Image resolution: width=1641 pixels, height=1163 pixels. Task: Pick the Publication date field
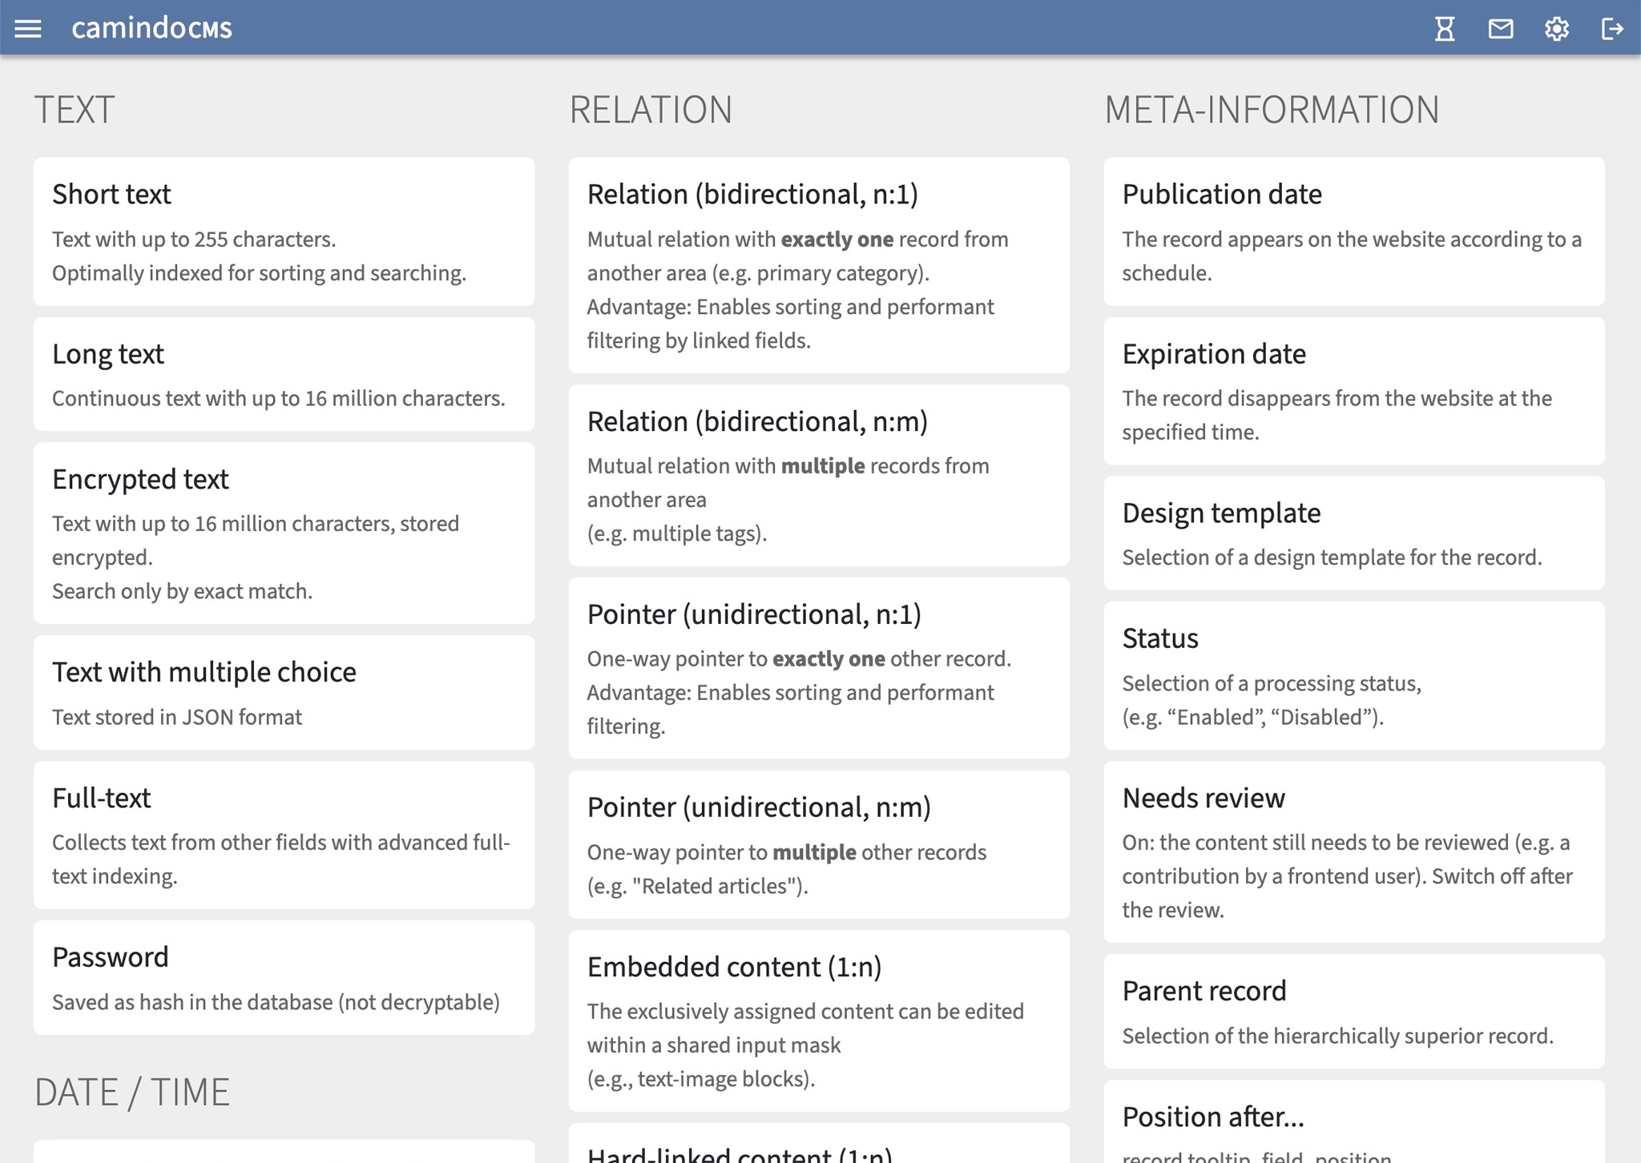1354,231
